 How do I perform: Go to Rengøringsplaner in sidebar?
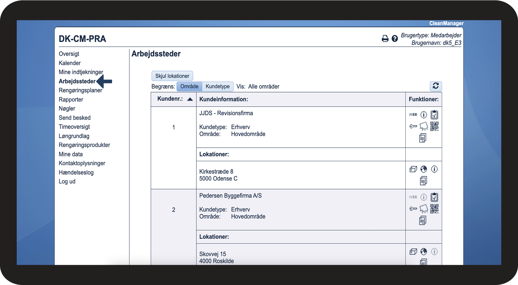[x=80, y=90]
